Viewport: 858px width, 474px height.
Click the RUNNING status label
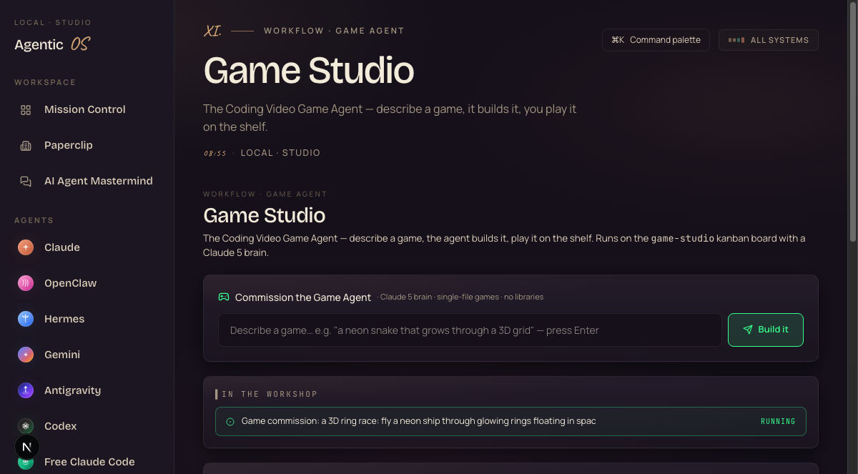778,422
